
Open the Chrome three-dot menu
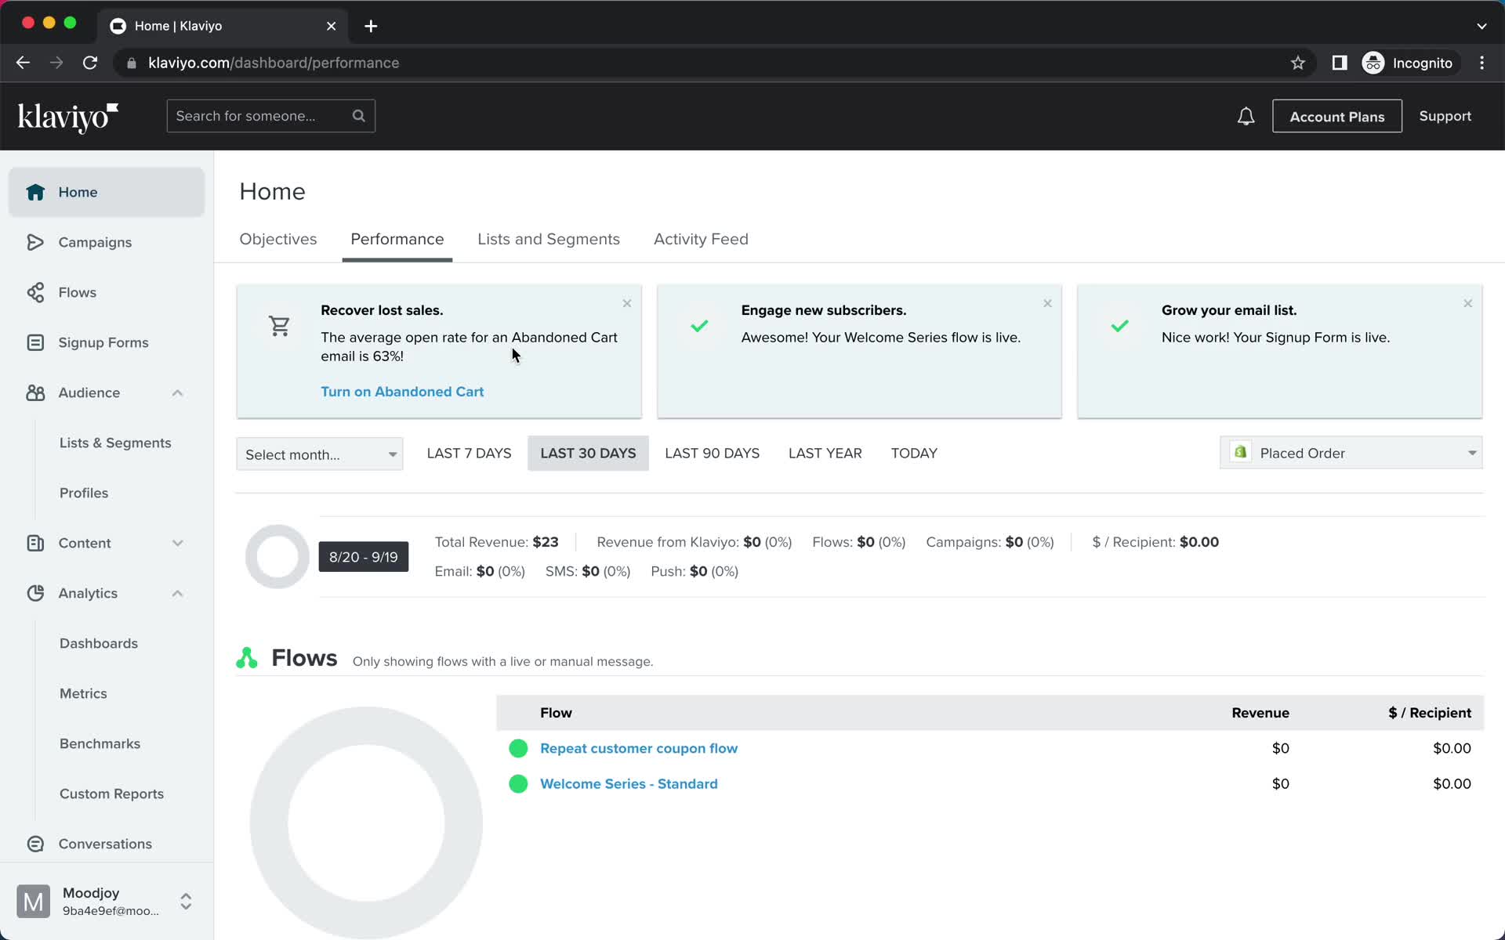coord(1481,63)
